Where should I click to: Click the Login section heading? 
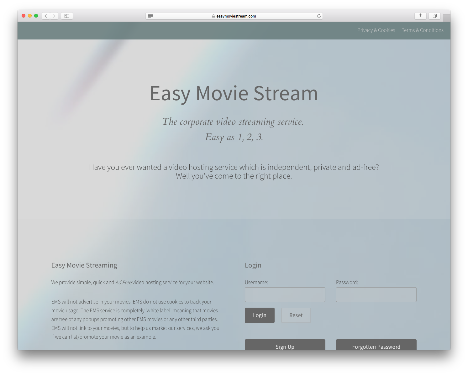pos(253,265)
